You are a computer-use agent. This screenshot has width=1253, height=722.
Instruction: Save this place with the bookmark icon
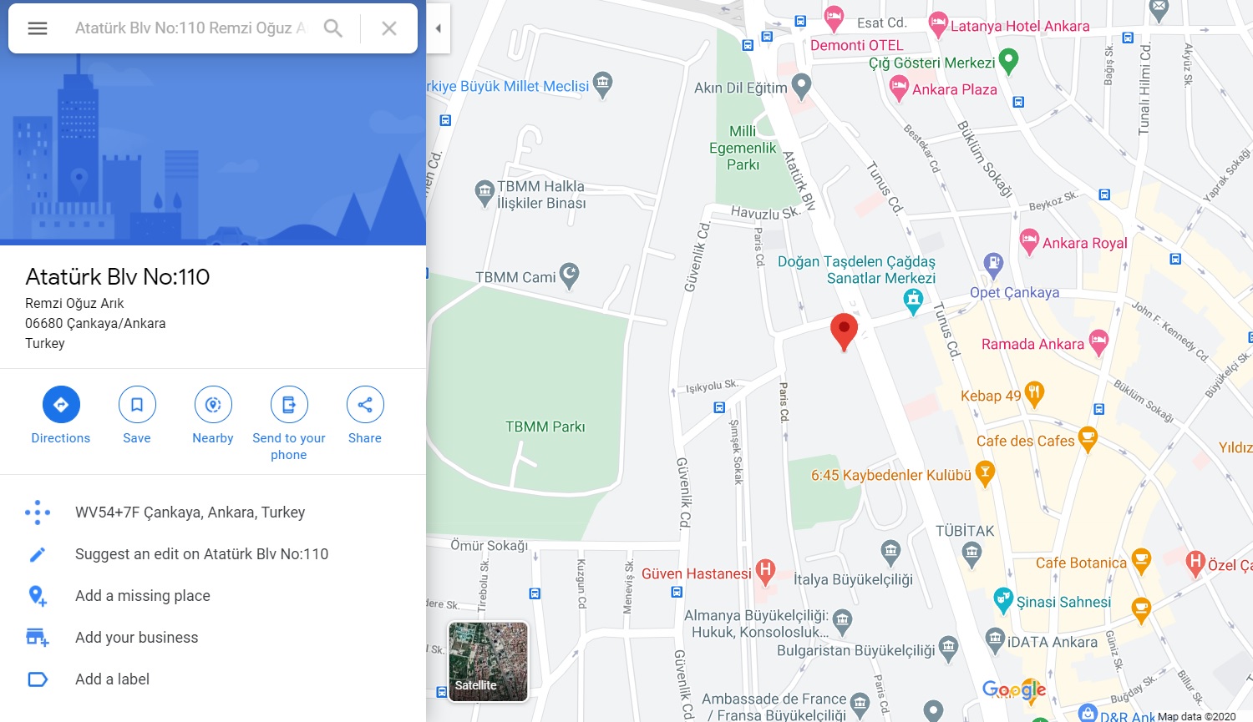pos(137,416)
